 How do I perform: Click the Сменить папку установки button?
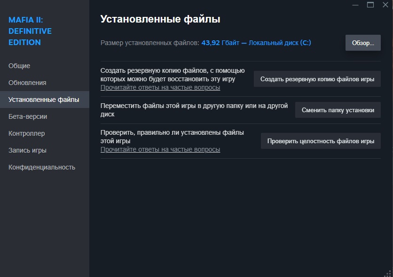(x=338, y=110)
